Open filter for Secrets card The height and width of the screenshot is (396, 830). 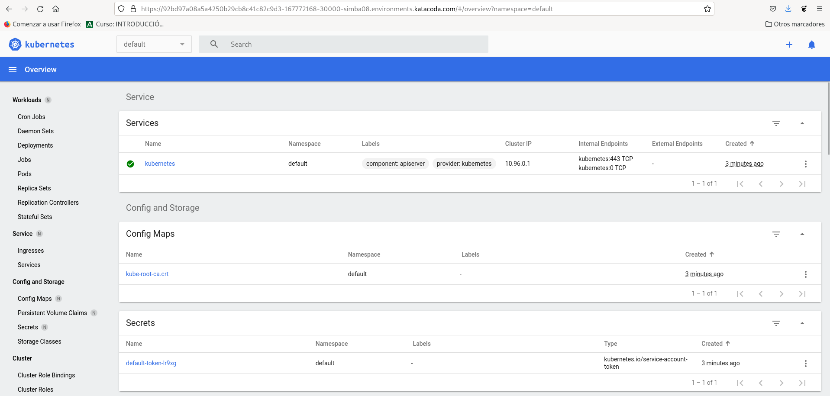(776, 323)
